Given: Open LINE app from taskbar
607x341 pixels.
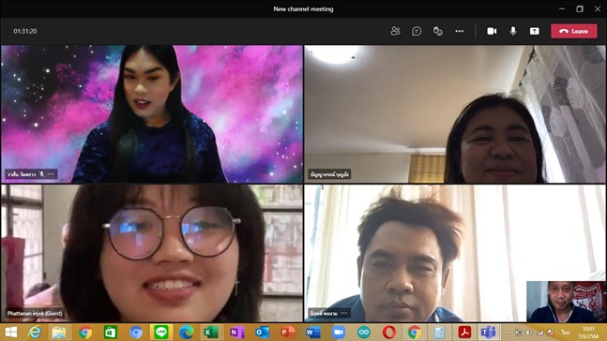Looking at the screenshot, I should tap(161, 333).
